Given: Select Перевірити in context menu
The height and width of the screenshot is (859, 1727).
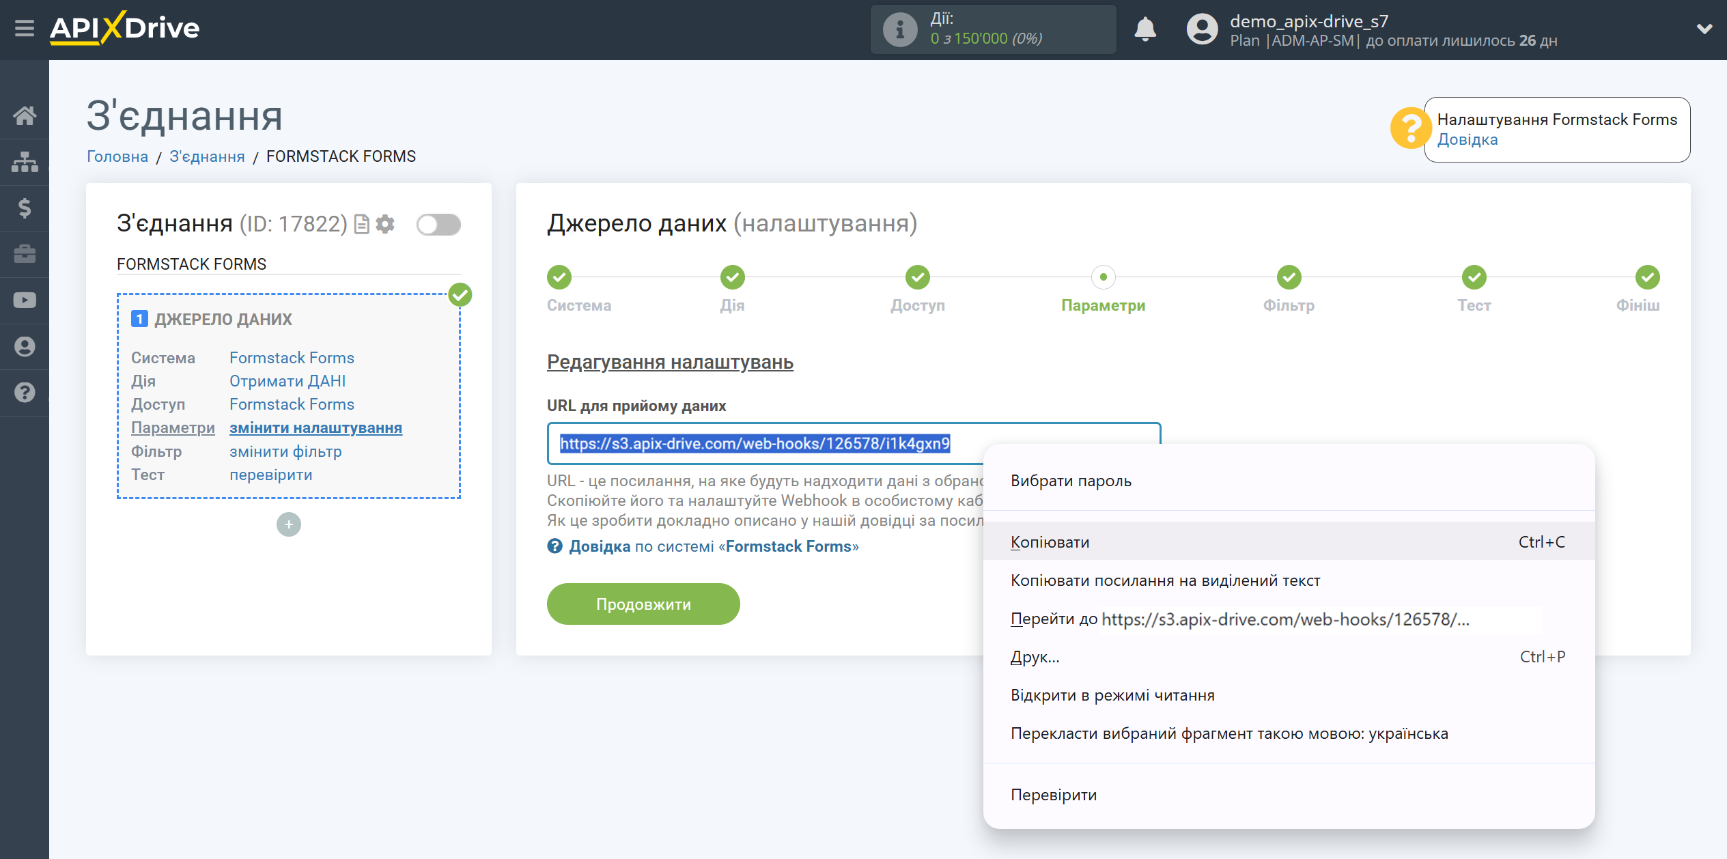Looking at the screenshot, I should (1289, 795).
